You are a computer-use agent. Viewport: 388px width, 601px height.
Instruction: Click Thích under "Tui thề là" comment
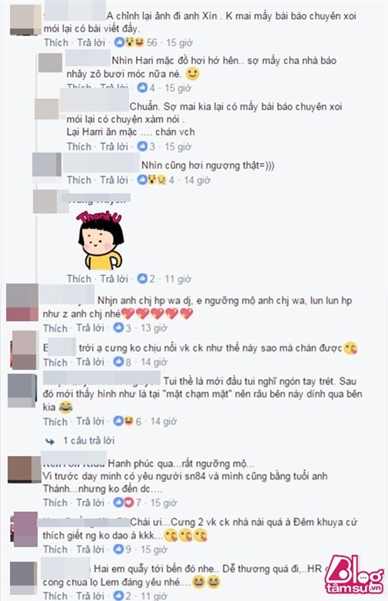(x=55, y=422)
